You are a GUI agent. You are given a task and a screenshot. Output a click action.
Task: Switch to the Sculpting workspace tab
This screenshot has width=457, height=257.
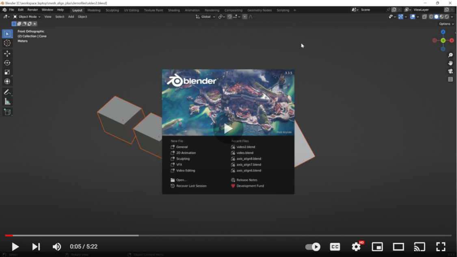click(112, 10)
